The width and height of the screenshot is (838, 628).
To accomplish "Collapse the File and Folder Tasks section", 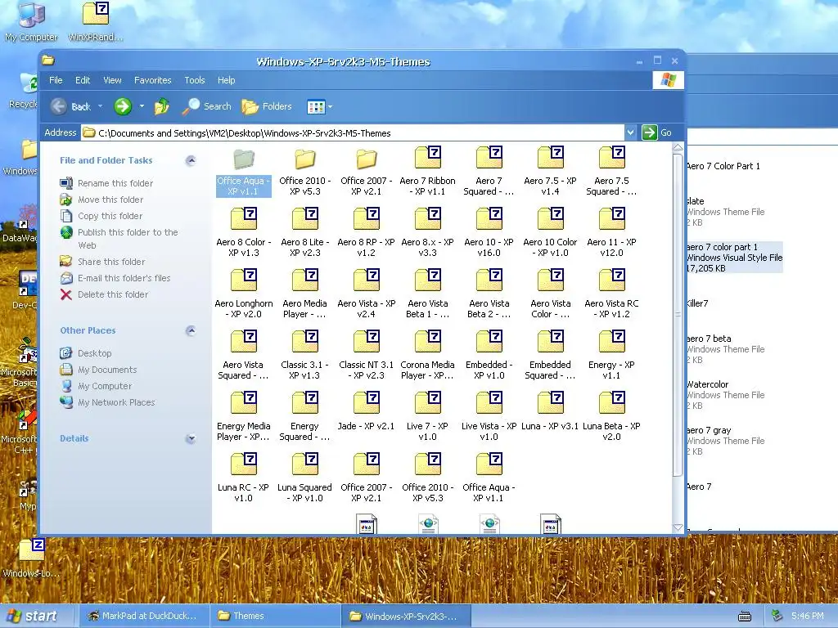I will 190,160.
